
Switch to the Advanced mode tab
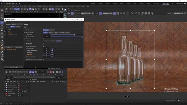click(x=18, y=27)
